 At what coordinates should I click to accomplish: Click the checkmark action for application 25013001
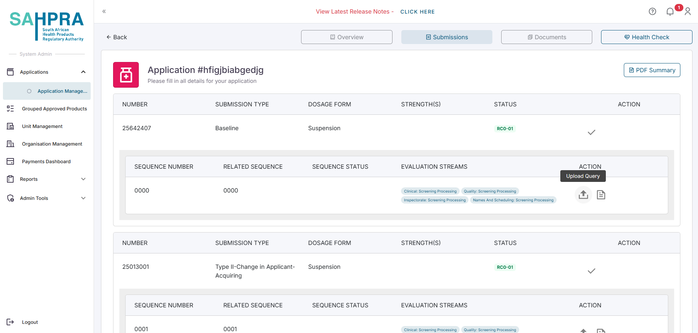coord(591,271)
